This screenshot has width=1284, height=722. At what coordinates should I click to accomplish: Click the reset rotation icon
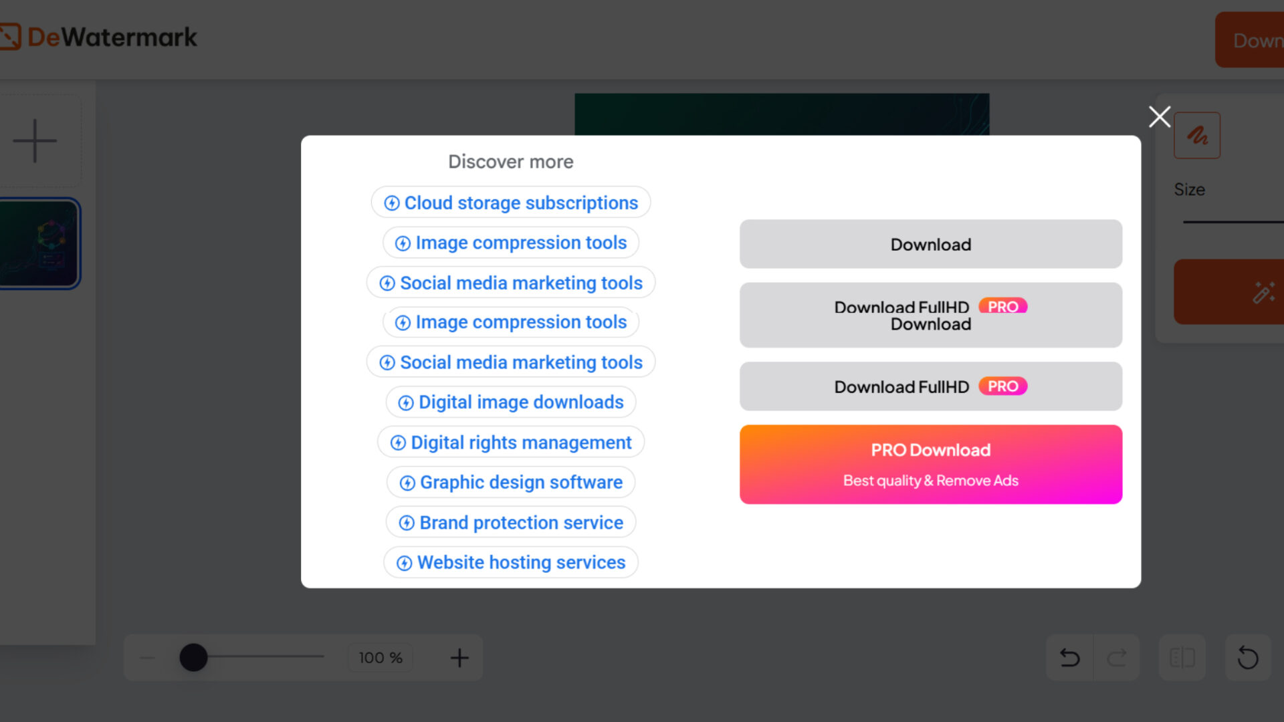pos(1247,658)
